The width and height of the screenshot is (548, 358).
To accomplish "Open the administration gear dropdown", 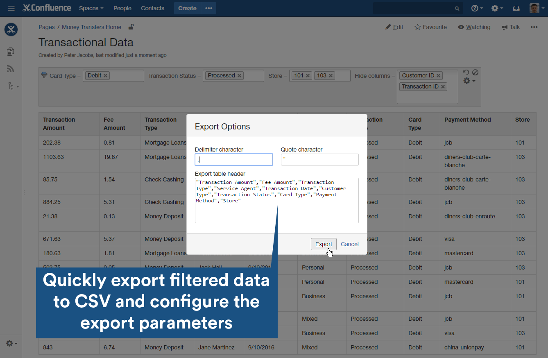I will coord(496,8).
